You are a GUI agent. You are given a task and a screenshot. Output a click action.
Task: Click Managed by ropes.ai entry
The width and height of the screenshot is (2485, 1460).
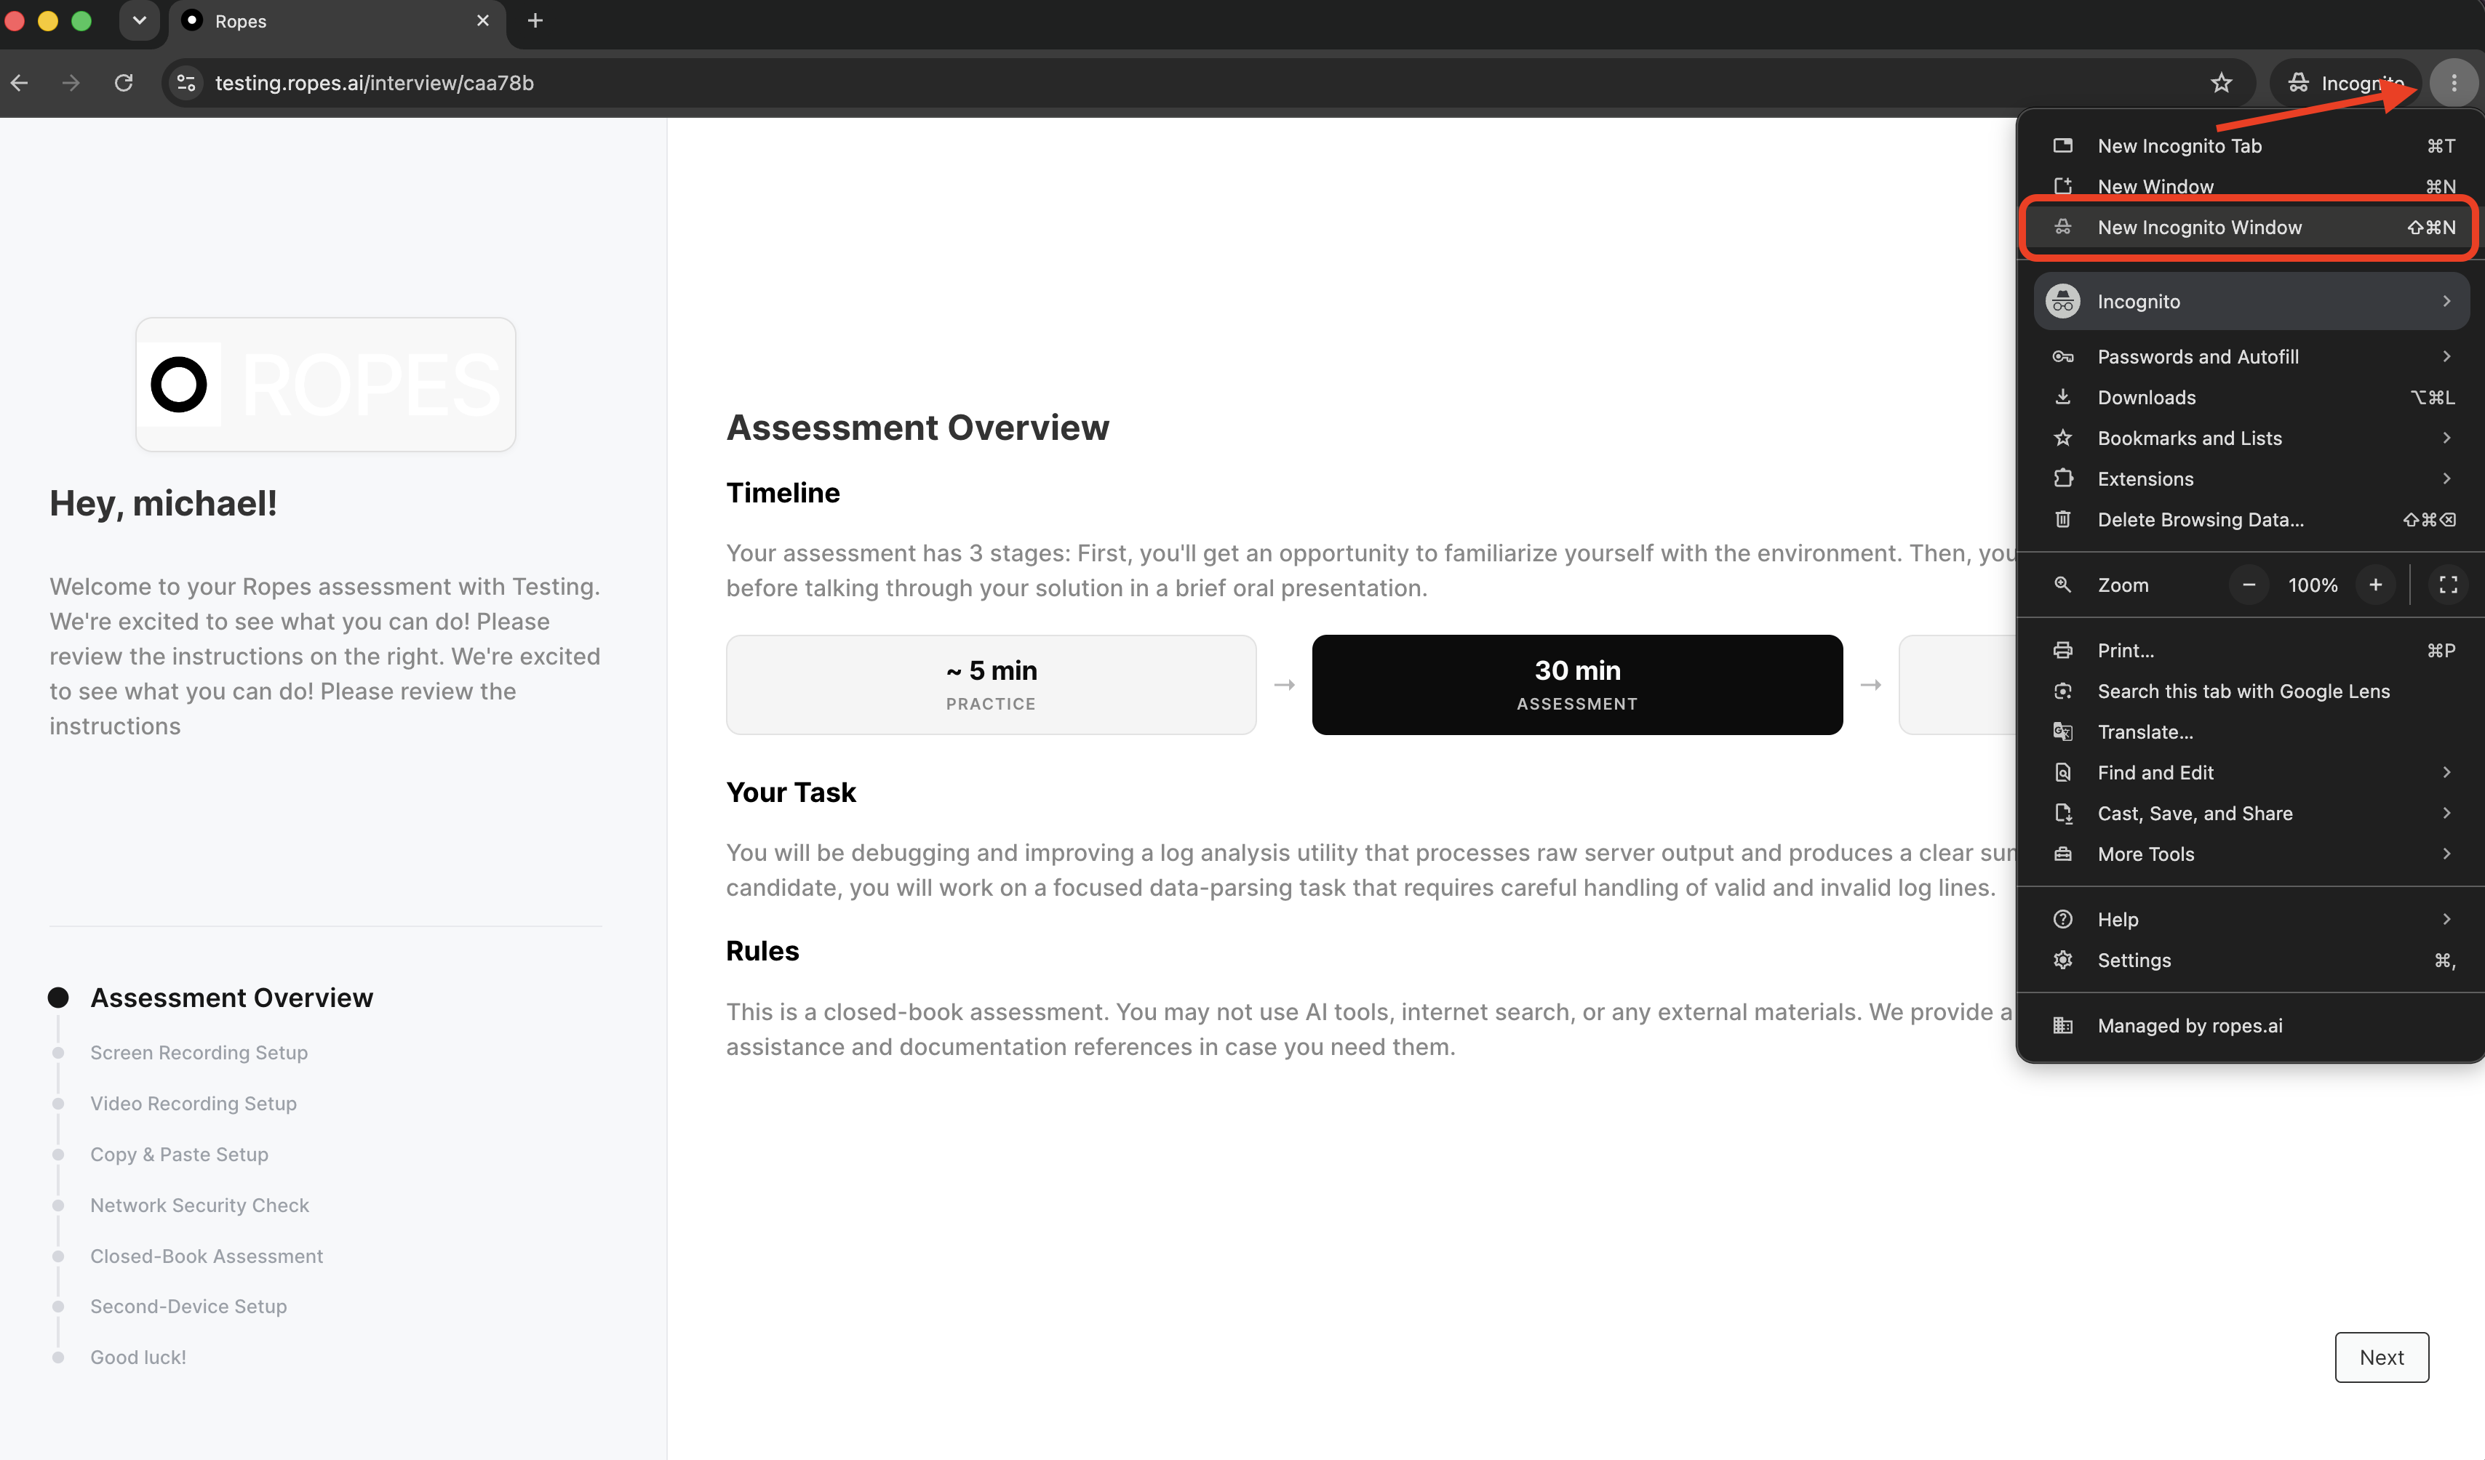tap(2252, 1025)
